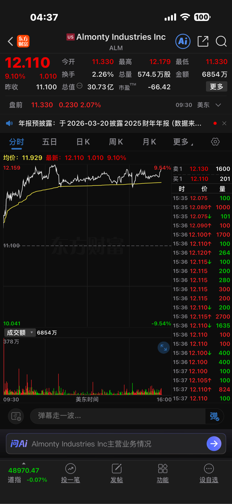Tap the 盘前 11.330 pre-market row
Viewport: 232px width, 504px height.
coord(116,105)
